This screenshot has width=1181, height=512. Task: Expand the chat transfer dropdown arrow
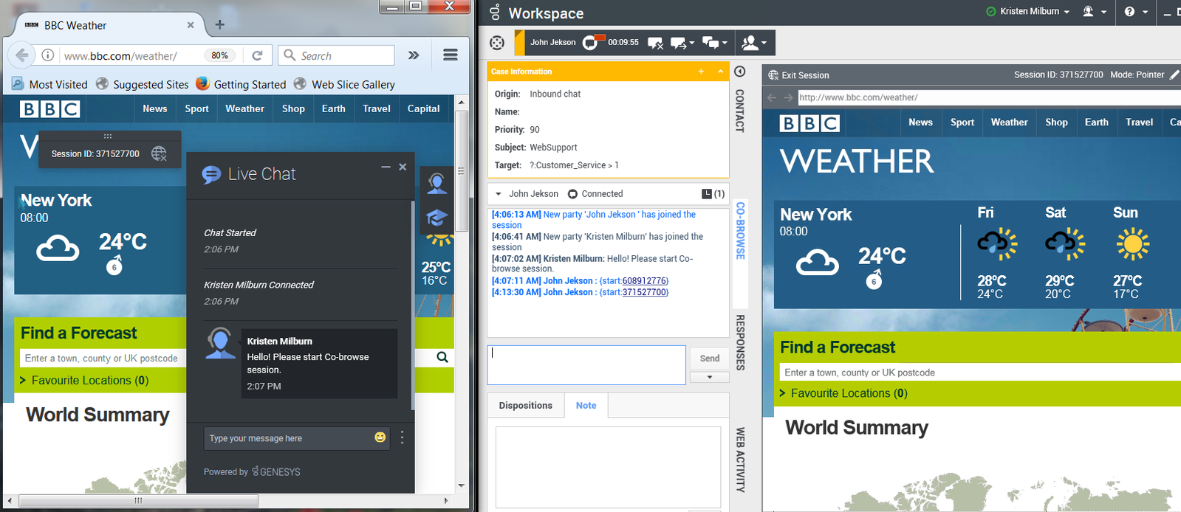[x=691, y=43]
